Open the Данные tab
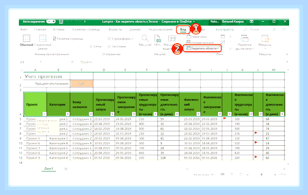This screenshot has height=195, width=308. 135,29
